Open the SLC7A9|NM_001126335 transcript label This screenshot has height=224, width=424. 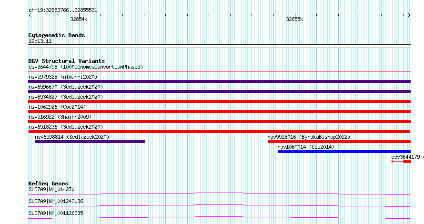point(56,213)
